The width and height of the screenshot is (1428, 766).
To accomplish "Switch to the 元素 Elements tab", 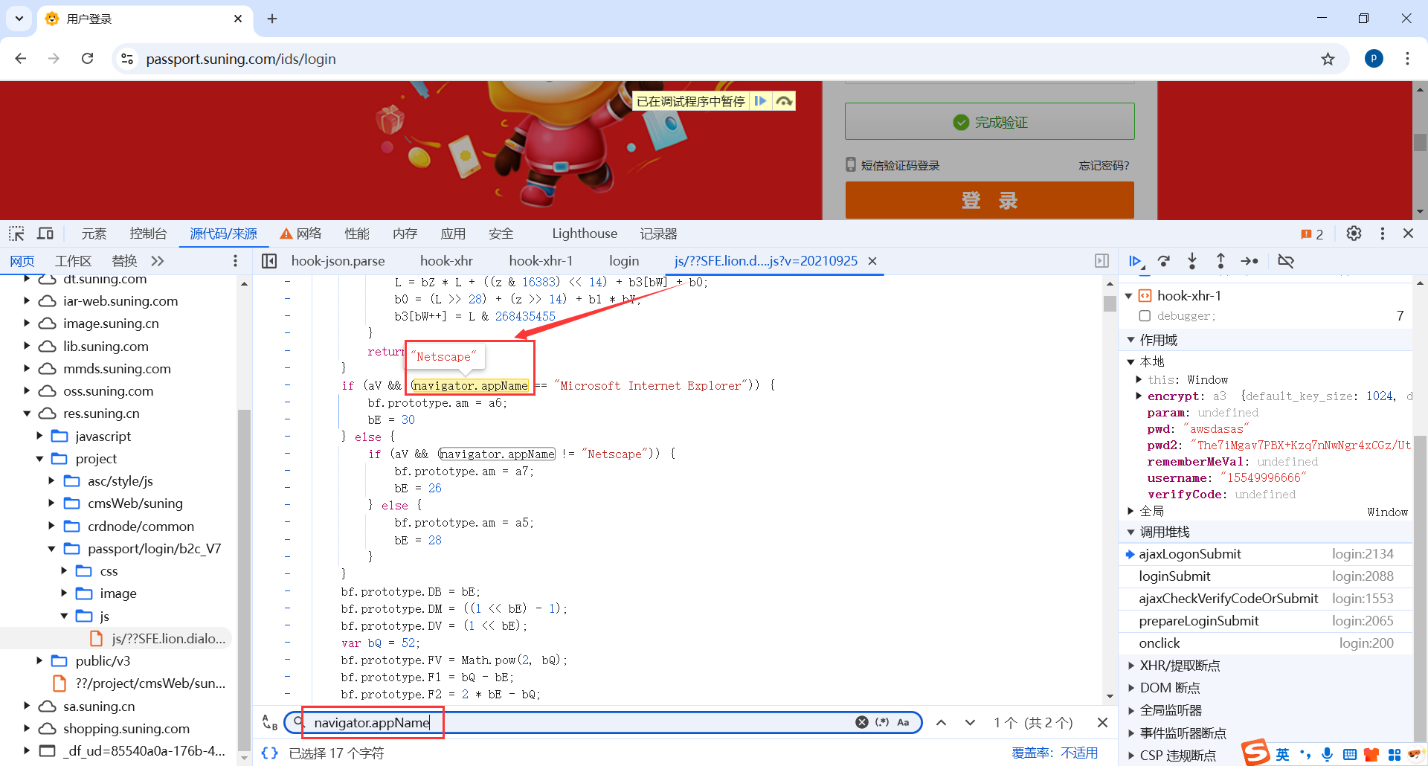I will click(x=94, y=234).
